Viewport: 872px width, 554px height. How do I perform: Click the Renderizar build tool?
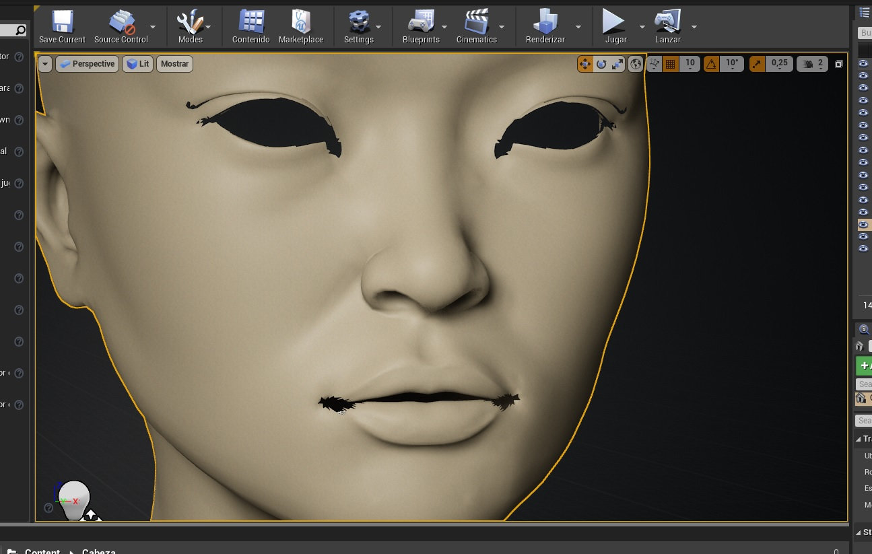click(x=545, y=27)
